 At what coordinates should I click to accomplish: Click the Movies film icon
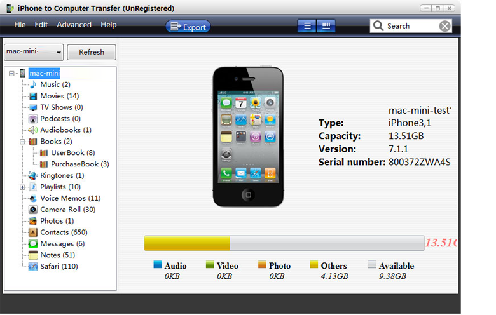(x=33, y=96)
